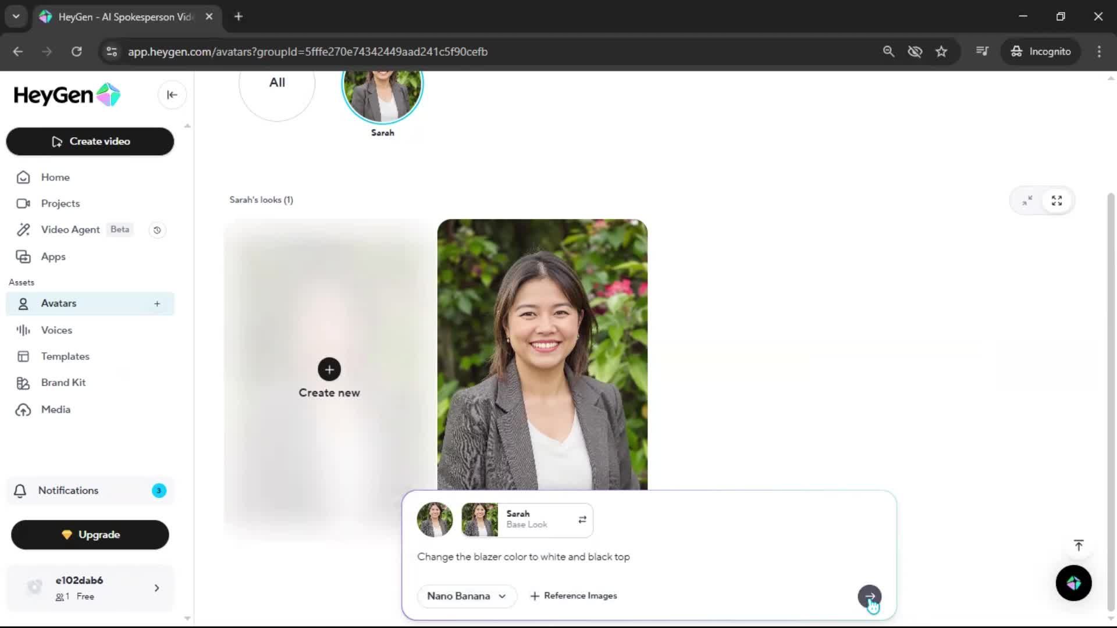Click the Upgrade button
The height and width of the screenshot is (628, 1117).
90,535
